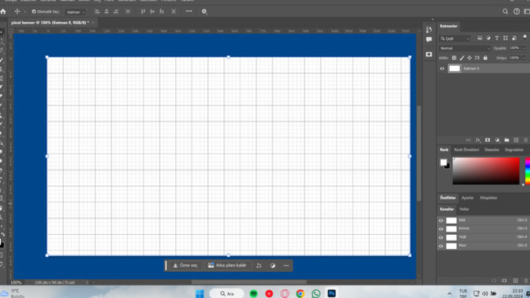530x298 pixels.
Task: Open the Normal blend mode dropdown
Action: tap(465, 48)
